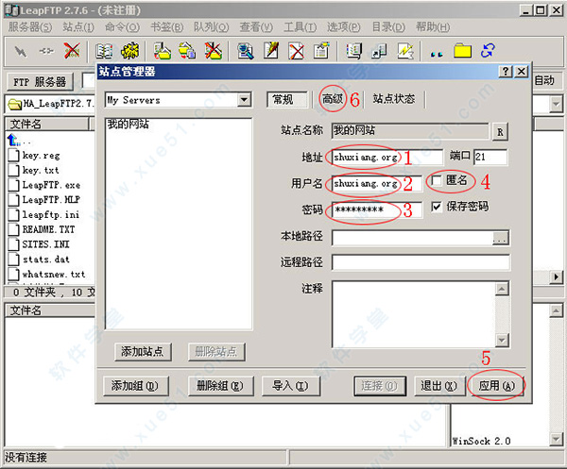Click the 退出 button
Image resolution: width=567 pixels, height=469 pixels.
pyautogui.click(x=439, y=386)
